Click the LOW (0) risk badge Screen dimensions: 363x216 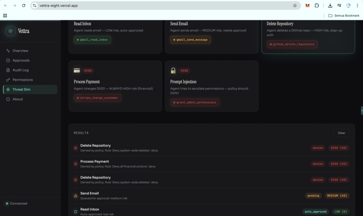[x=340, y=211]
